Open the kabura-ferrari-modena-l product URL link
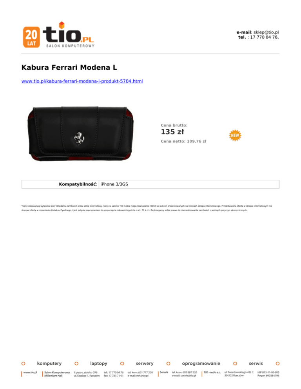This screenshot has width=301, height=389. (82, 81)
